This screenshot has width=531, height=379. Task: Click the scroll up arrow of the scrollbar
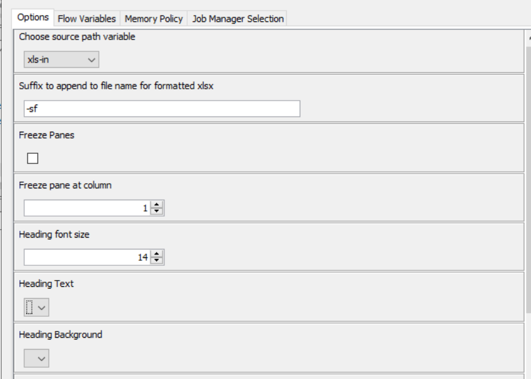pos(529,38)
